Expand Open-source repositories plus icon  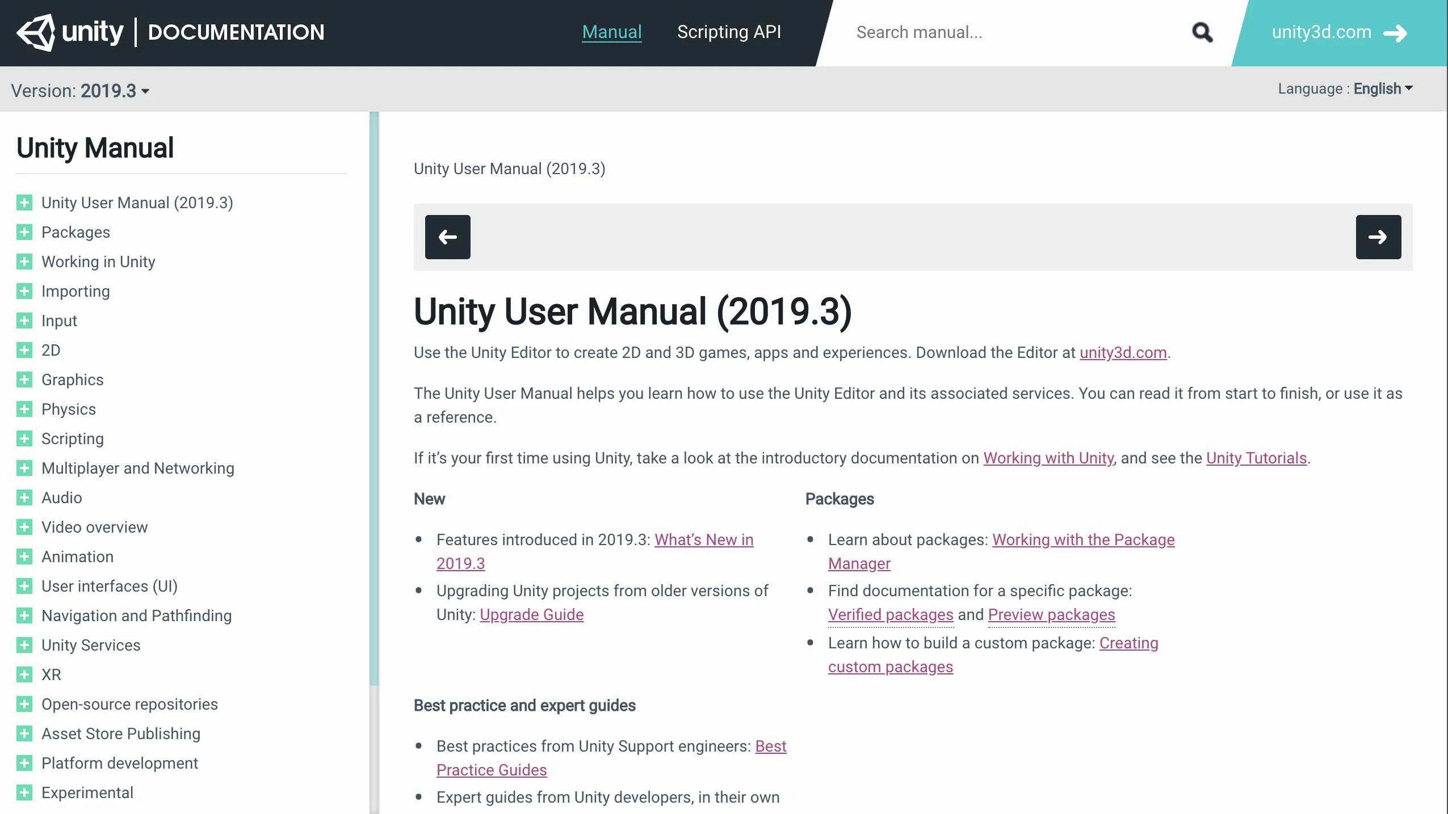click(x=24, y=704)
